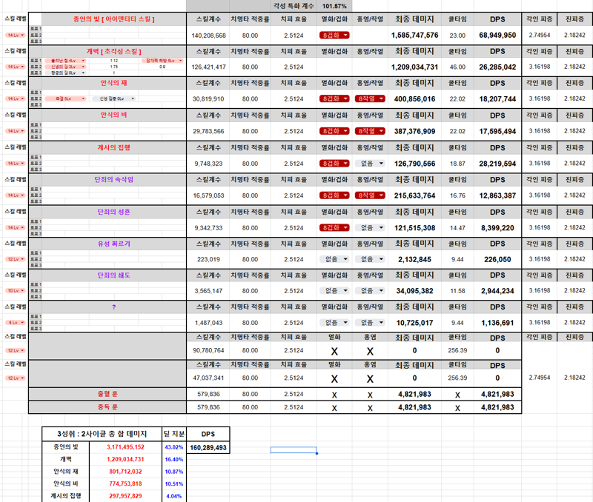The height and width of the screenshot is (502, 593).
Task: Click DPS cell 68,949,950
Action: [497, 35]
